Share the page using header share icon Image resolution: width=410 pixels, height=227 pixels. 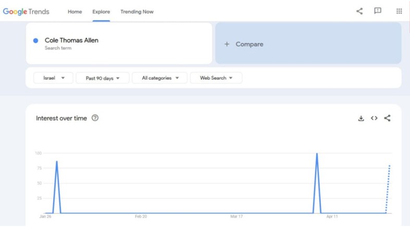359,11
